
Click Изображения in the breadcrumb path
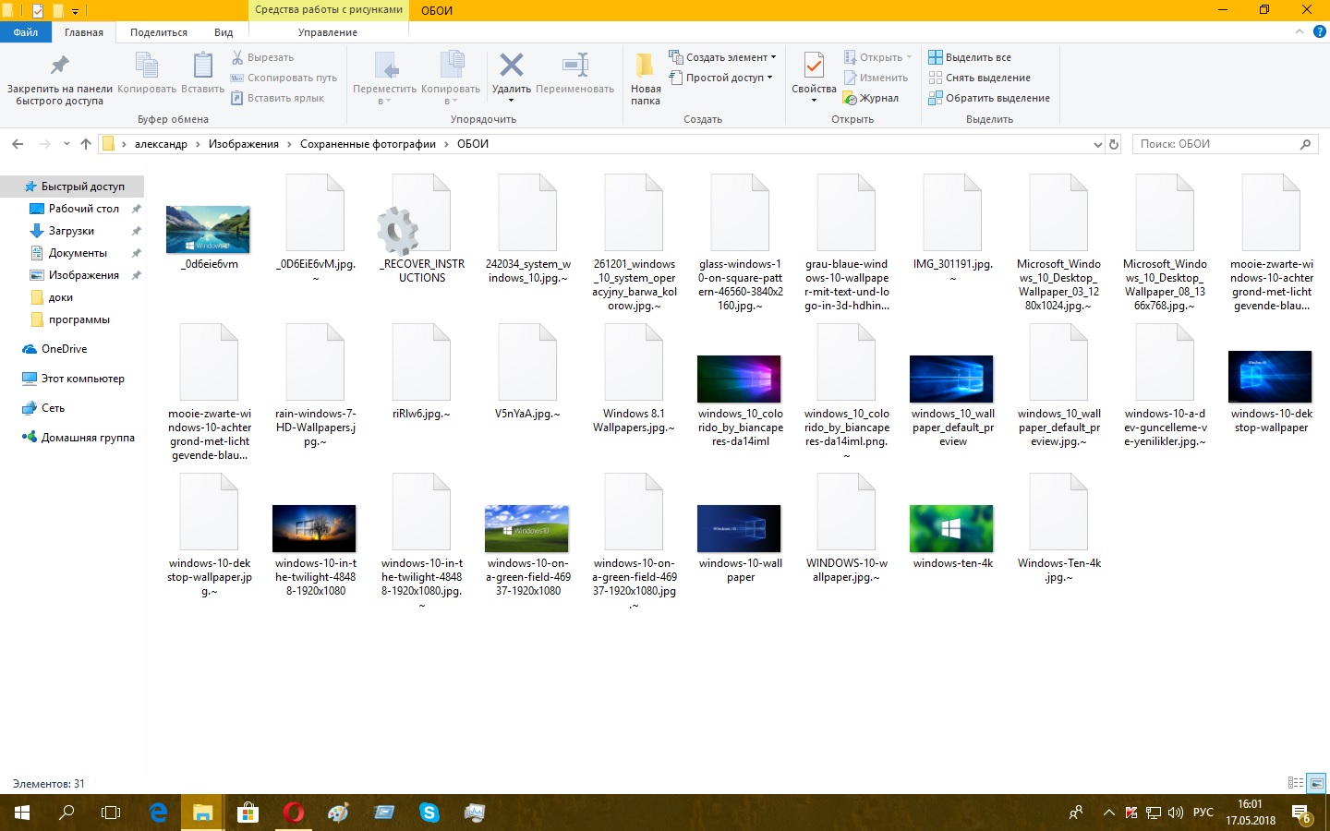tap(243, 144)
